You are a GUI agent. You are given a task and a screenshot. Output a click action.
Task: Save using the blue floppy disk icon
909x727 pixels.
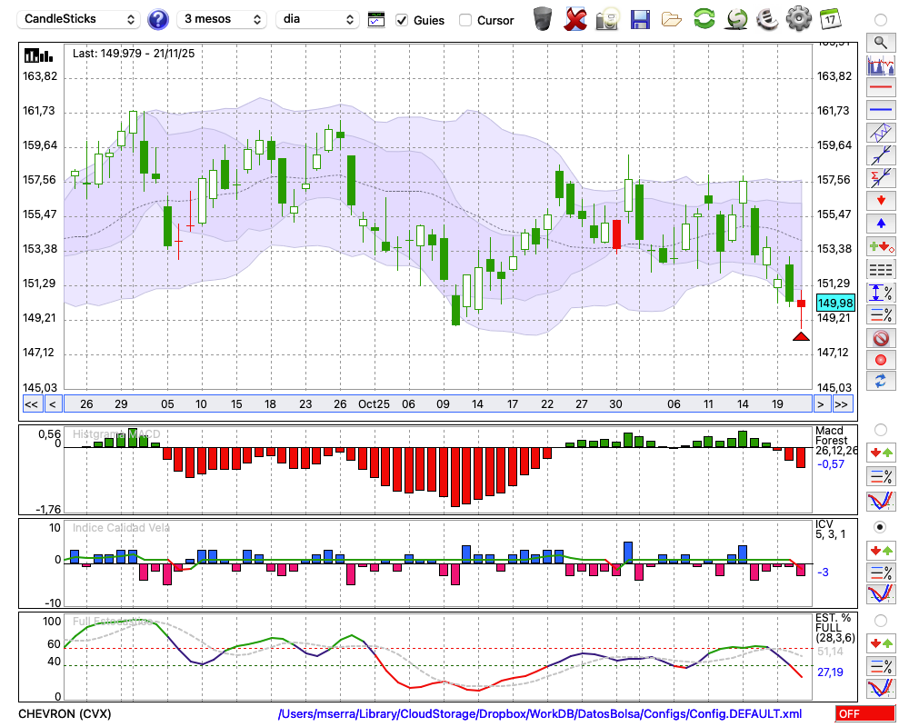640,18
